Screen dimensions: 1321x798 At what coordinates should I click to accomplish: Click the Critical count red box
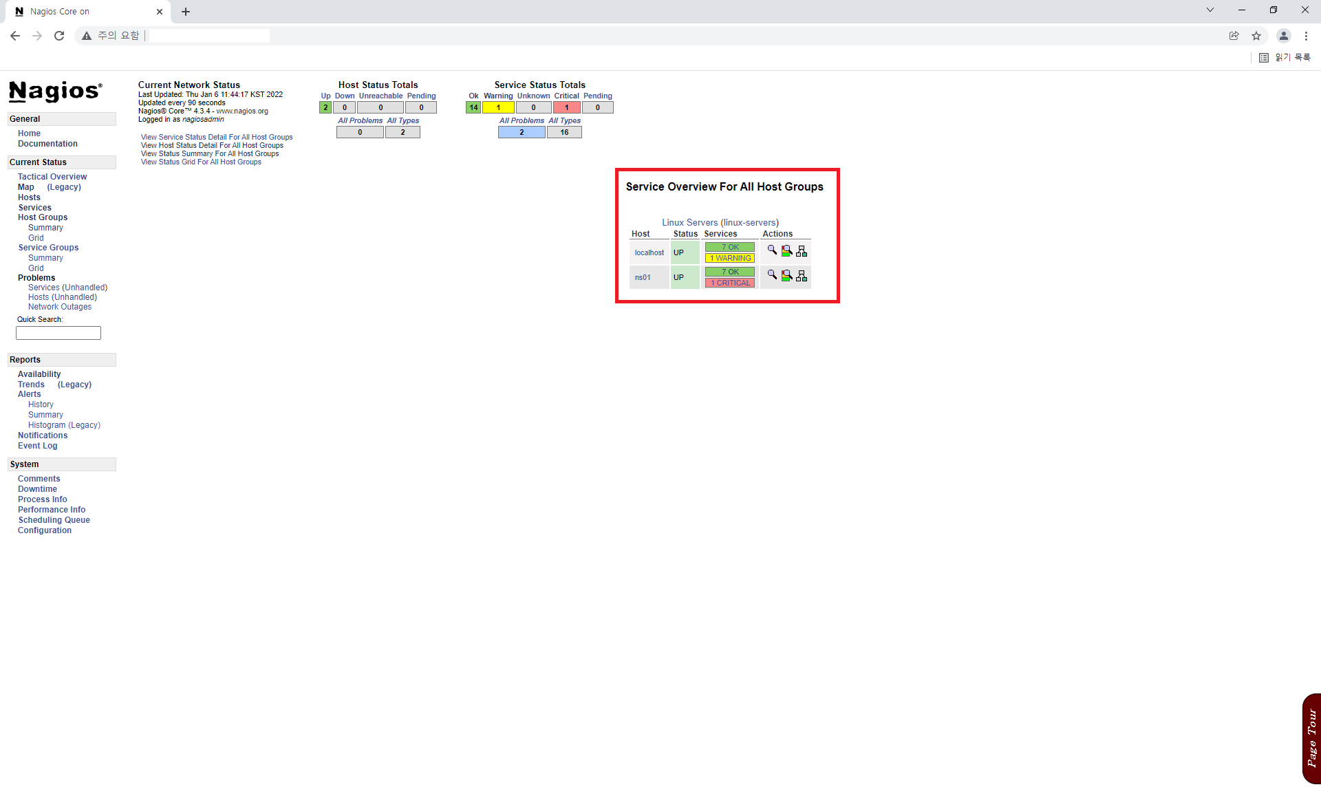tap(566, 107)
